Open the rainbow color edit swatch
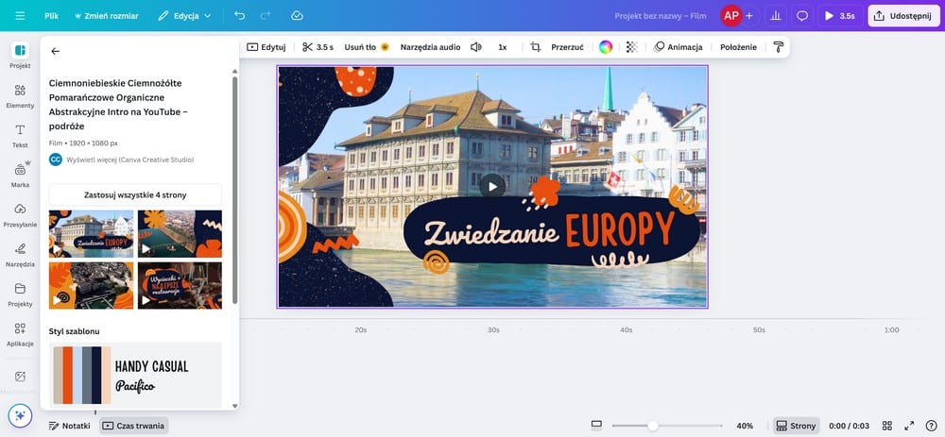The image size is (945, 437). [x=606, y=47]
